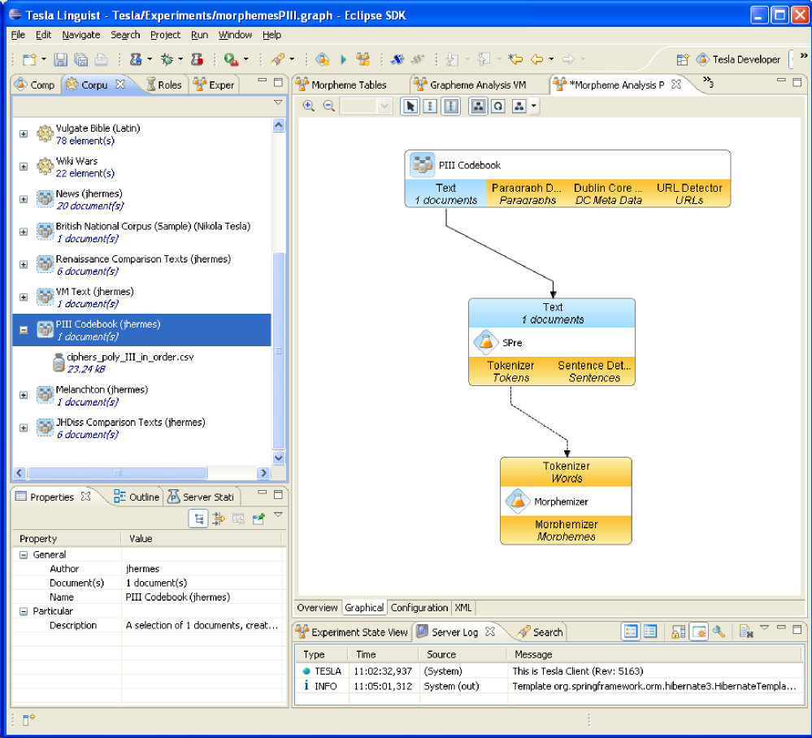Click the zoom out magnifier icon

tap(328, 106)
